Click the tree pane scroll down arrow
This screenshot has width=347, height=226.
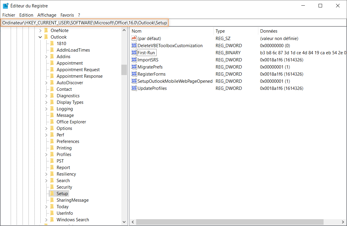(x=124, y=222)
